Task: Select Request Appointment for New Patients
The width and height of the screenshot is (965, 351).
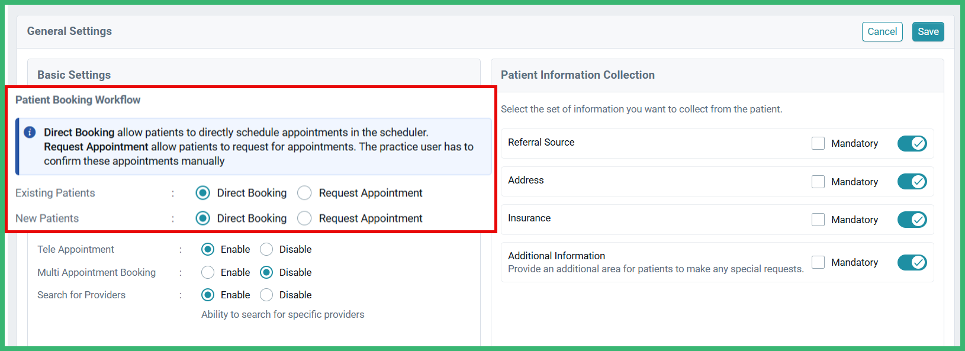Action: pos(304,218)
